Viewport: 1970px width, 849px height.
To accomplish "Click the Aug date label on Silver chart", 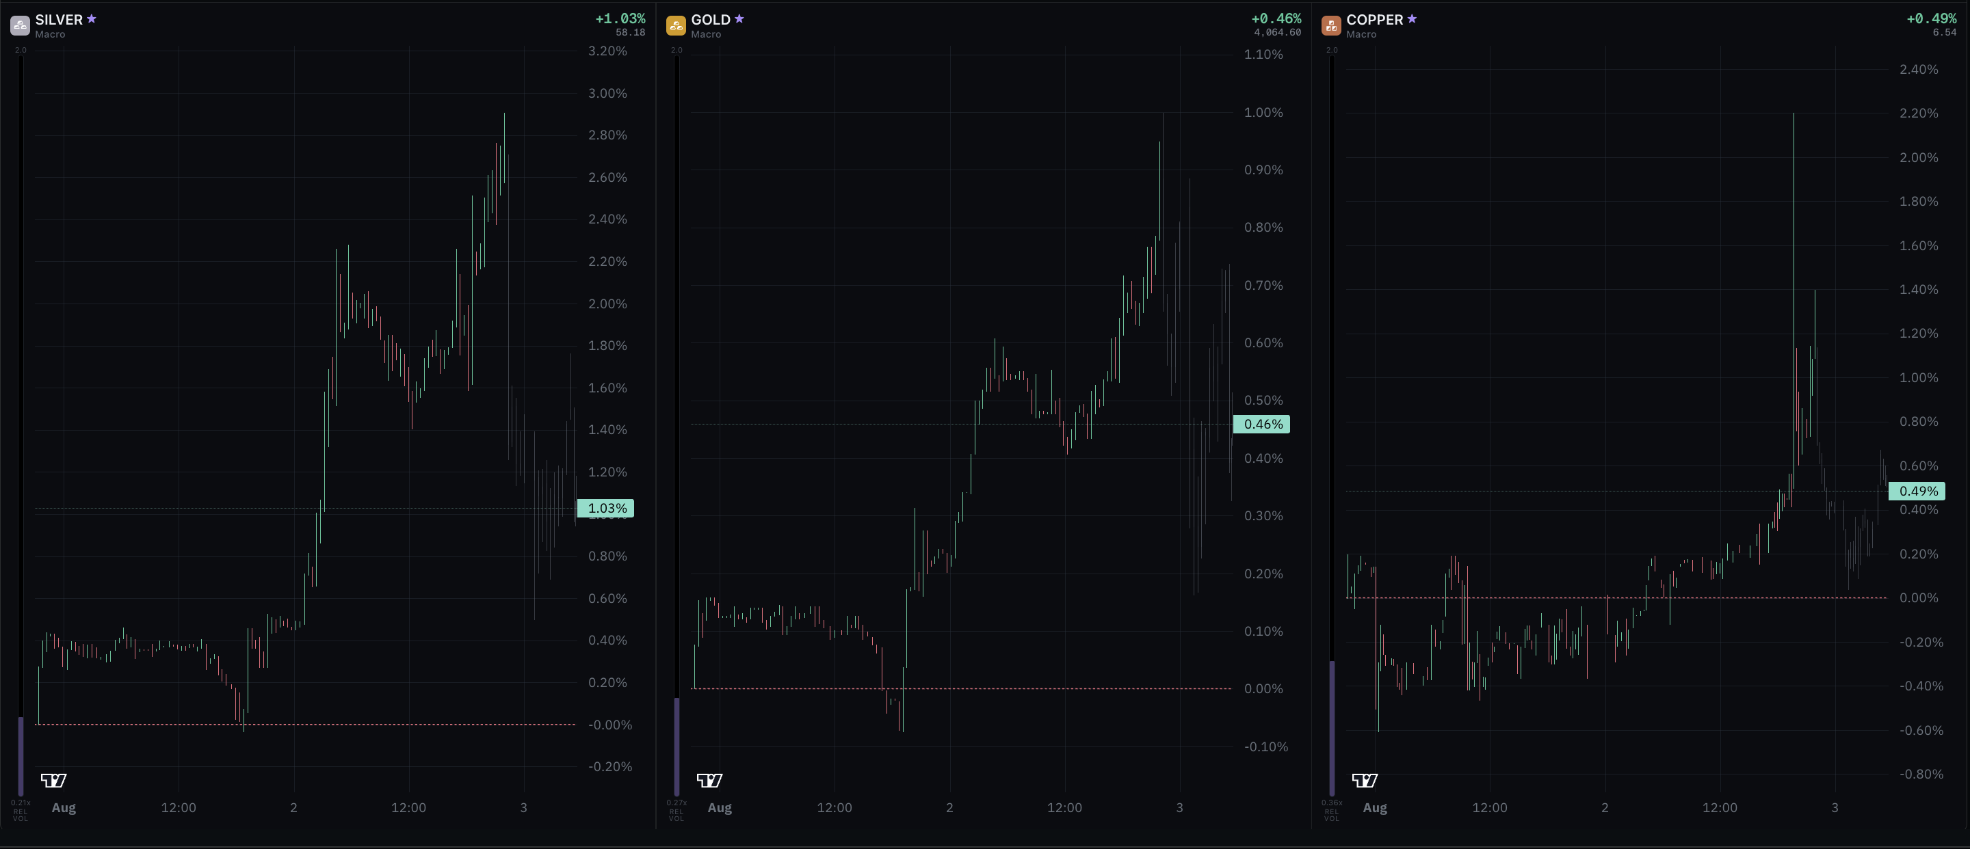I will [x=64, y=808].
